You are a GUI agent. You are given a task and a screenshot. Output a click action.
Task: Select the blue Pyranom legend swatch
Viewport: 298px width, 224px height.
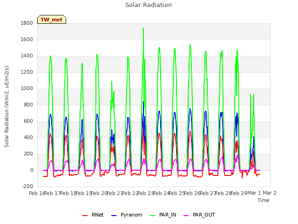114,216
